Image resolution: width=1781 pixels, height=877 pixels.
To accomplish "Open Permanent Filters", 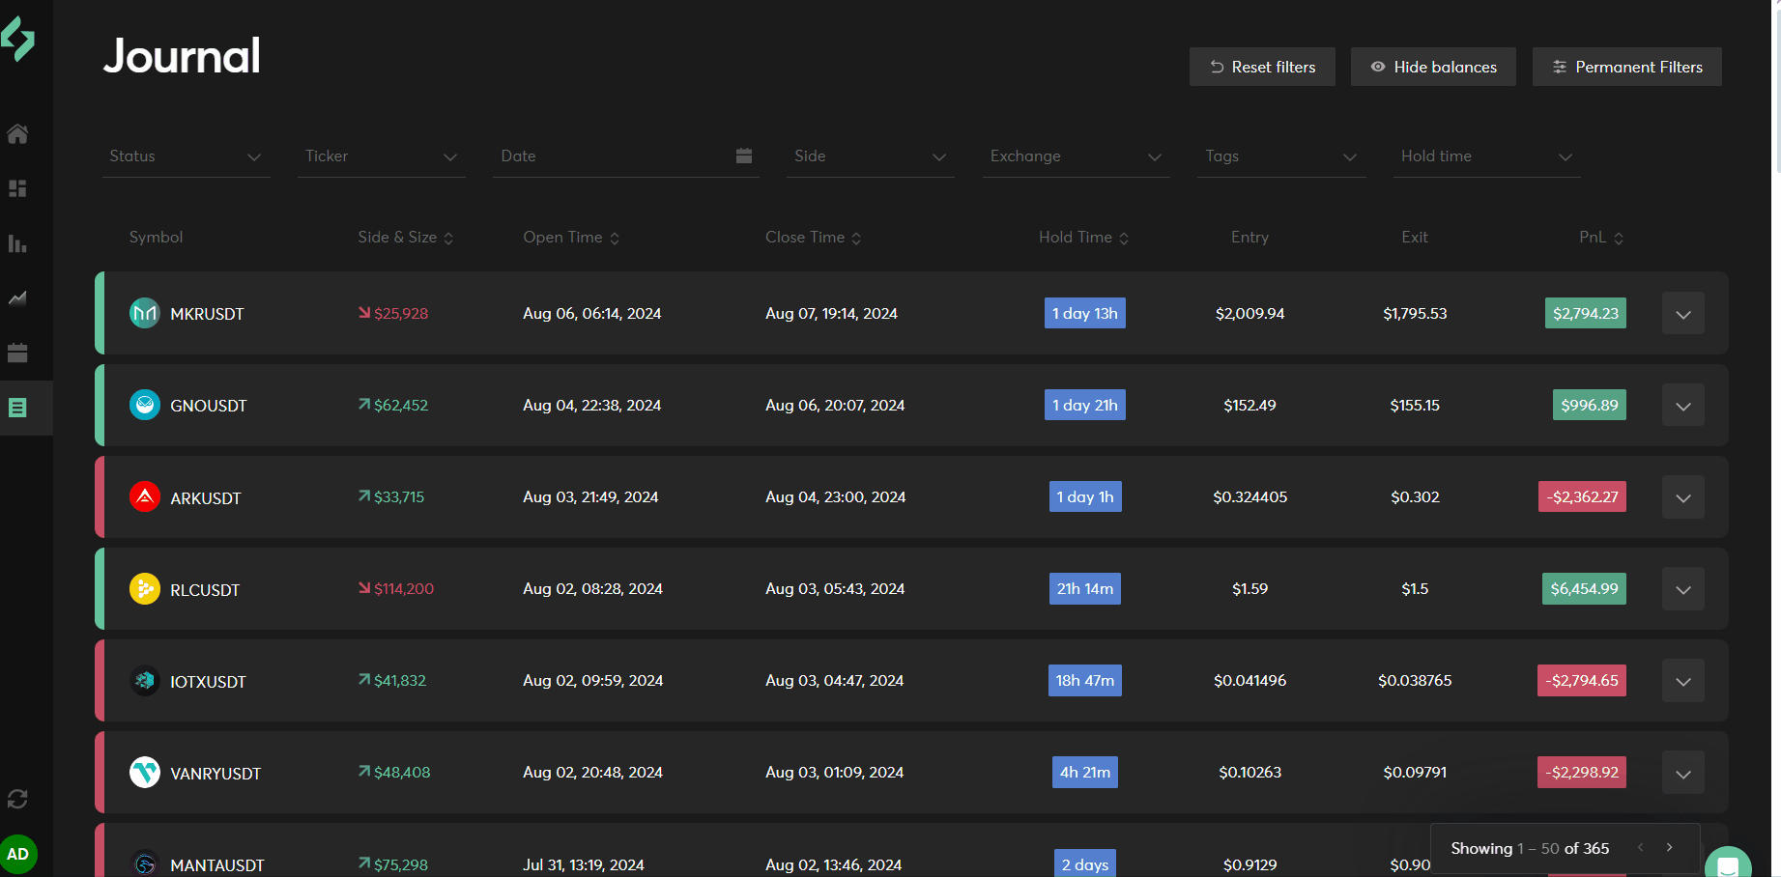I will click(x=1626, y=67).
